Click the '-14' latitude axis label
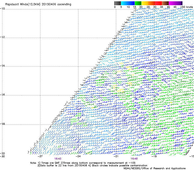This screenshot has width=194, height=170. click(2, 66)
